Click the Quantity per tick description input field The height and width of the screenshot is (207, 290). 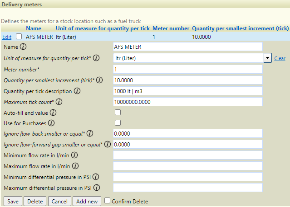188,91
